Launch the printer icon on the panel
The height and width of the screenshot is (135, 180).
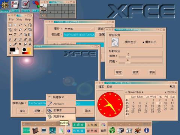coord(121,130)
